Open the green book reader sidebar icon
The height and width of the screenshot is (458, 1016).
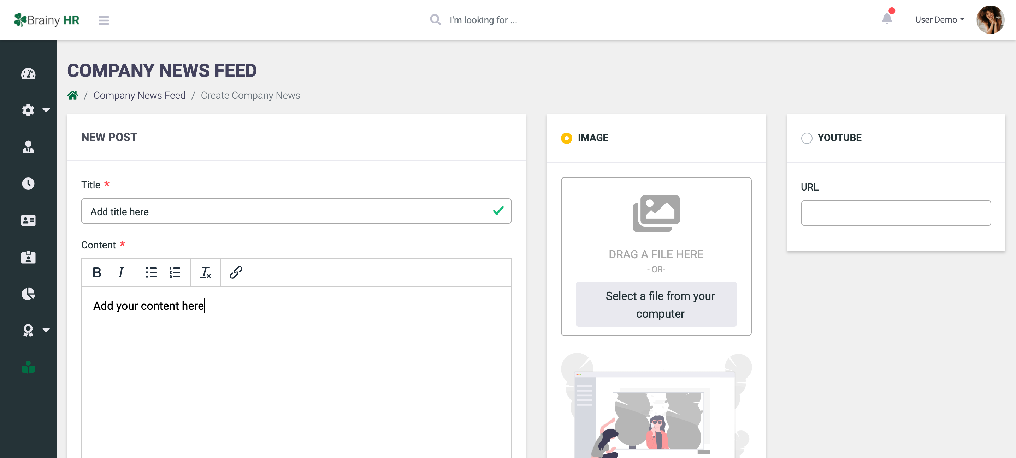[x=28, y=367]
